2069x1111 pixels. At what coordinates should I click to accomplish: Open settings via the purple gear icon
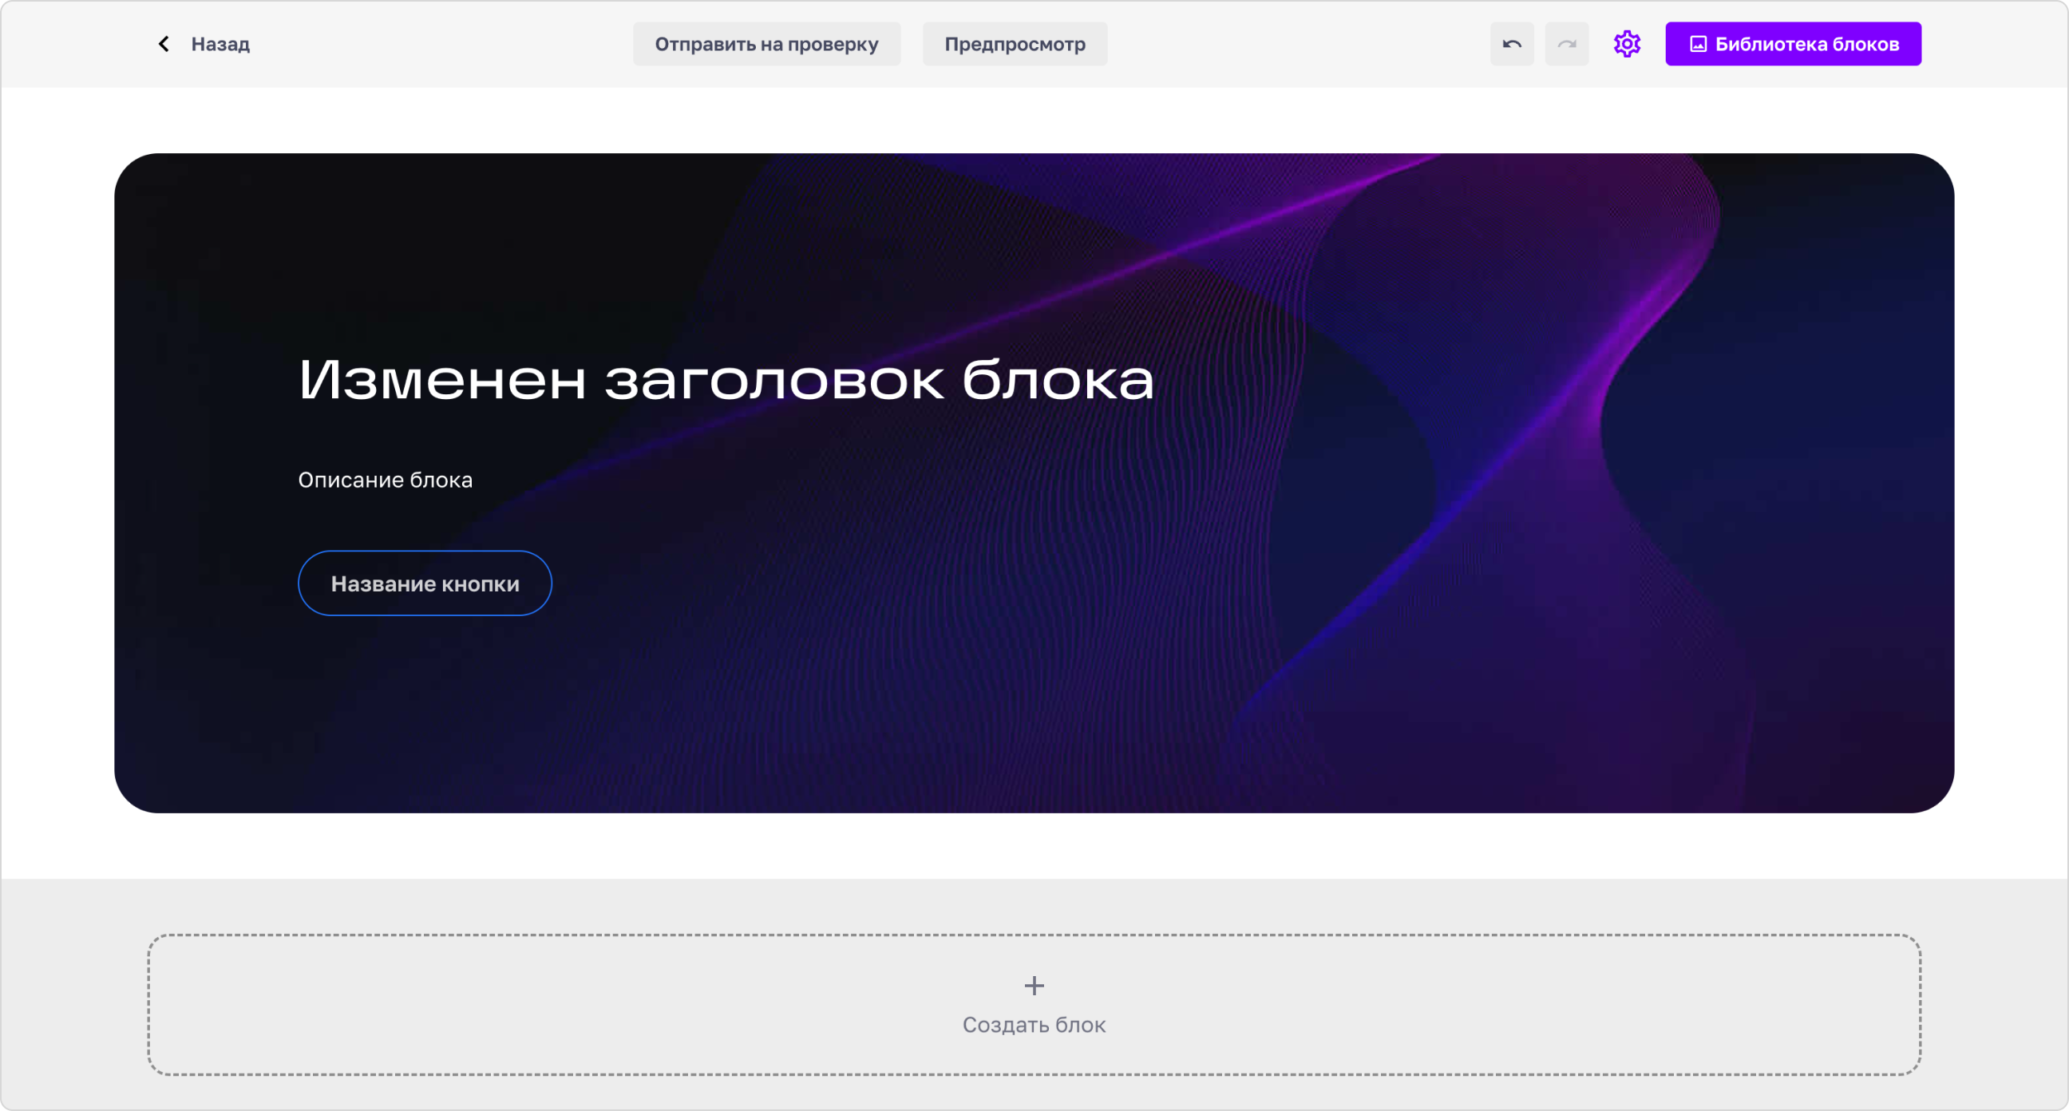pos(1627,44)
